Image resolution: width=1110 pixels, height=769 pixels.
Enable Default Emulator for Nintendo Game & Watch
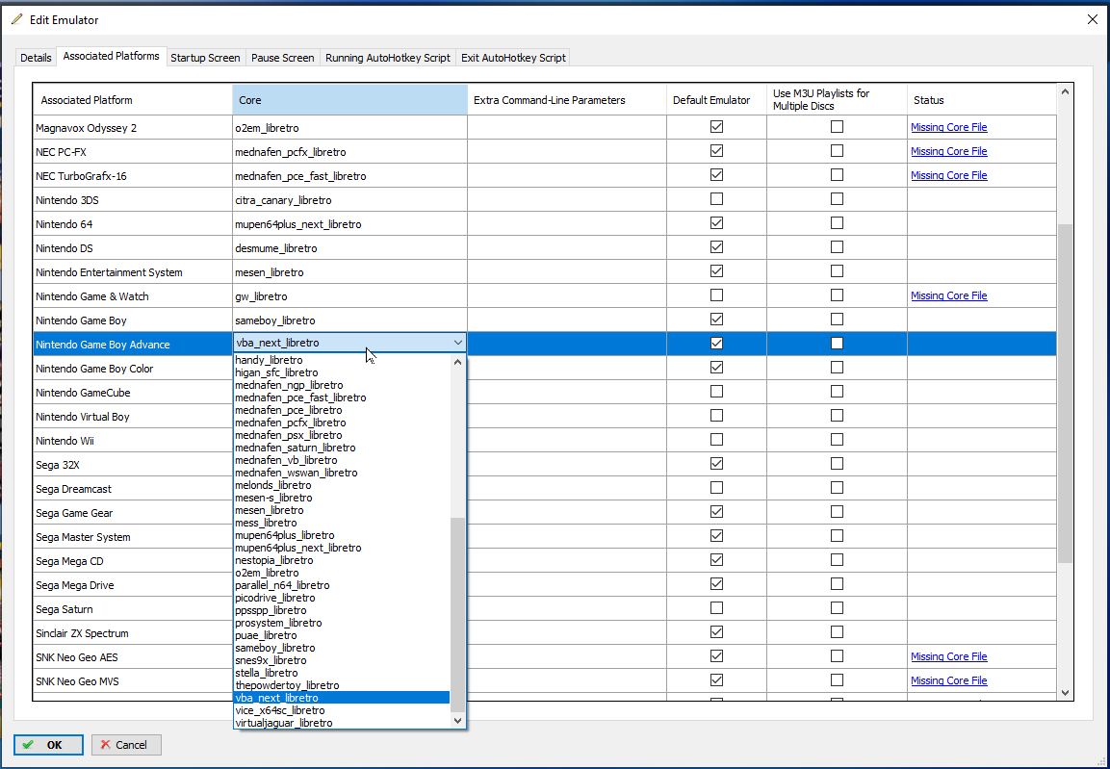[x=716, y=295]
